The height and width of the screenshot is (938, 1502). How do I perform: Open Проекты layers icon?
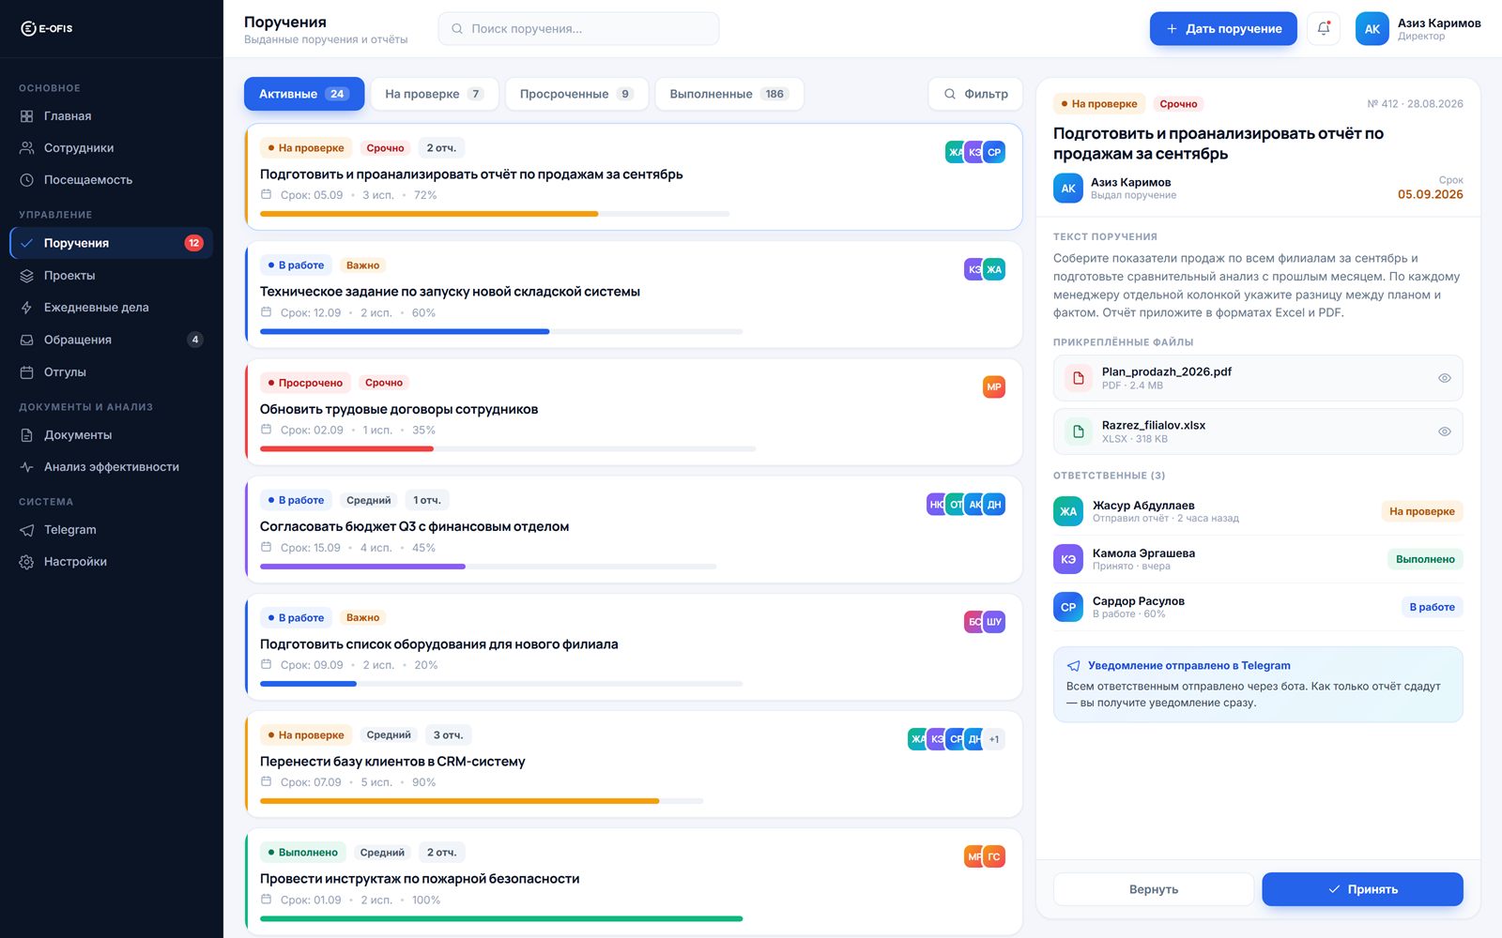pos(26,276)
